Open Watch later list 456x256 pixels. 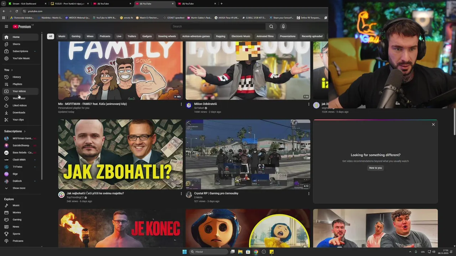pos(20,98)
